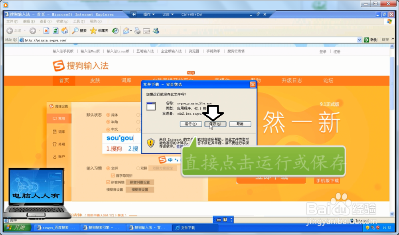
Task: Expand the USB dropdown in the console bar
Action: pyautogui.click(x=168, y=14)
